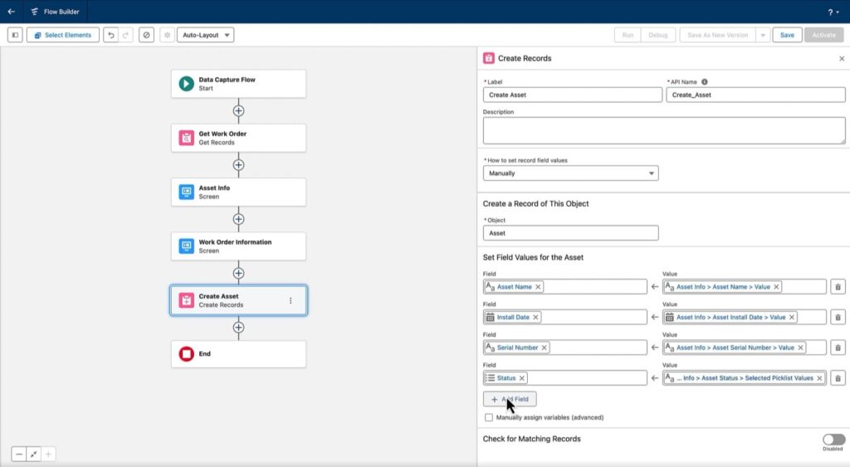The width and height of the screenshot is (850, 467).
Task: Click the circle-slash toolbar icon
Action: click(146, 35)
